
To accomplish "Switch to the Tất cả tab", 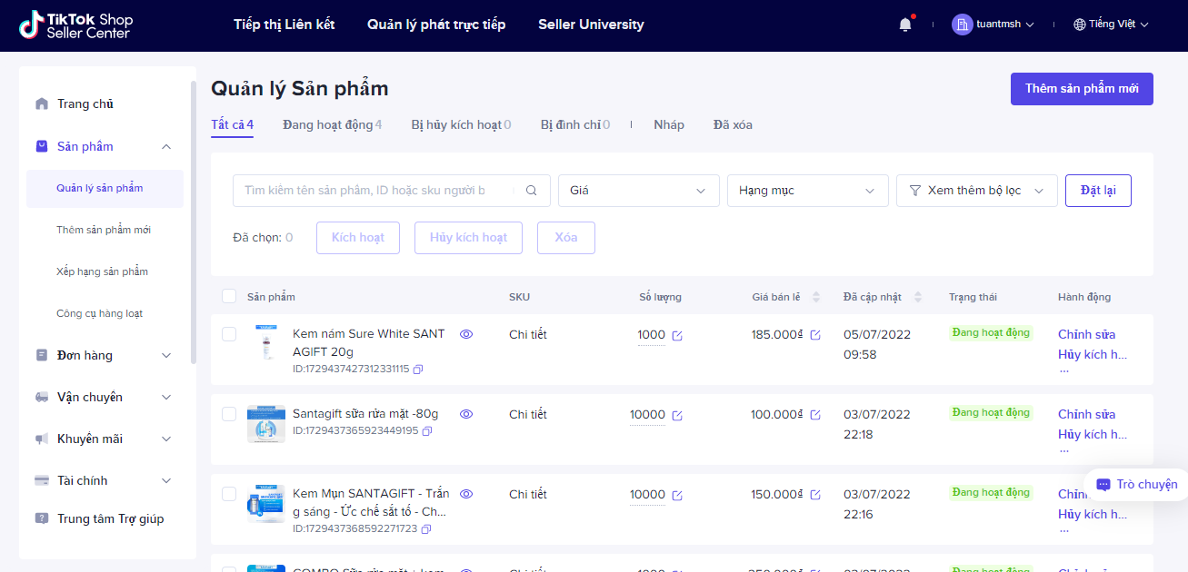I will click(x=232, y=124).
